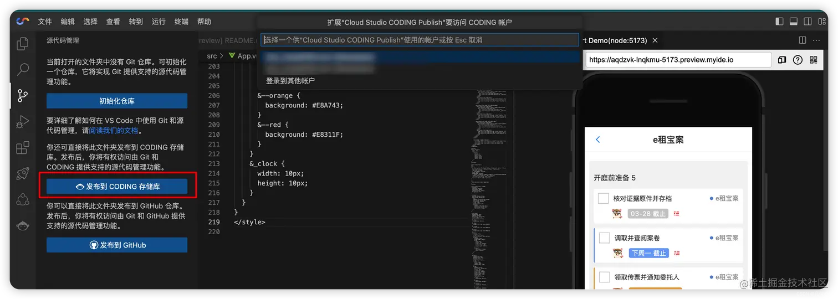Click the 源代码管理 panel title
The width and height of the screenshot is (838, 299).
[x=63, y=40]
